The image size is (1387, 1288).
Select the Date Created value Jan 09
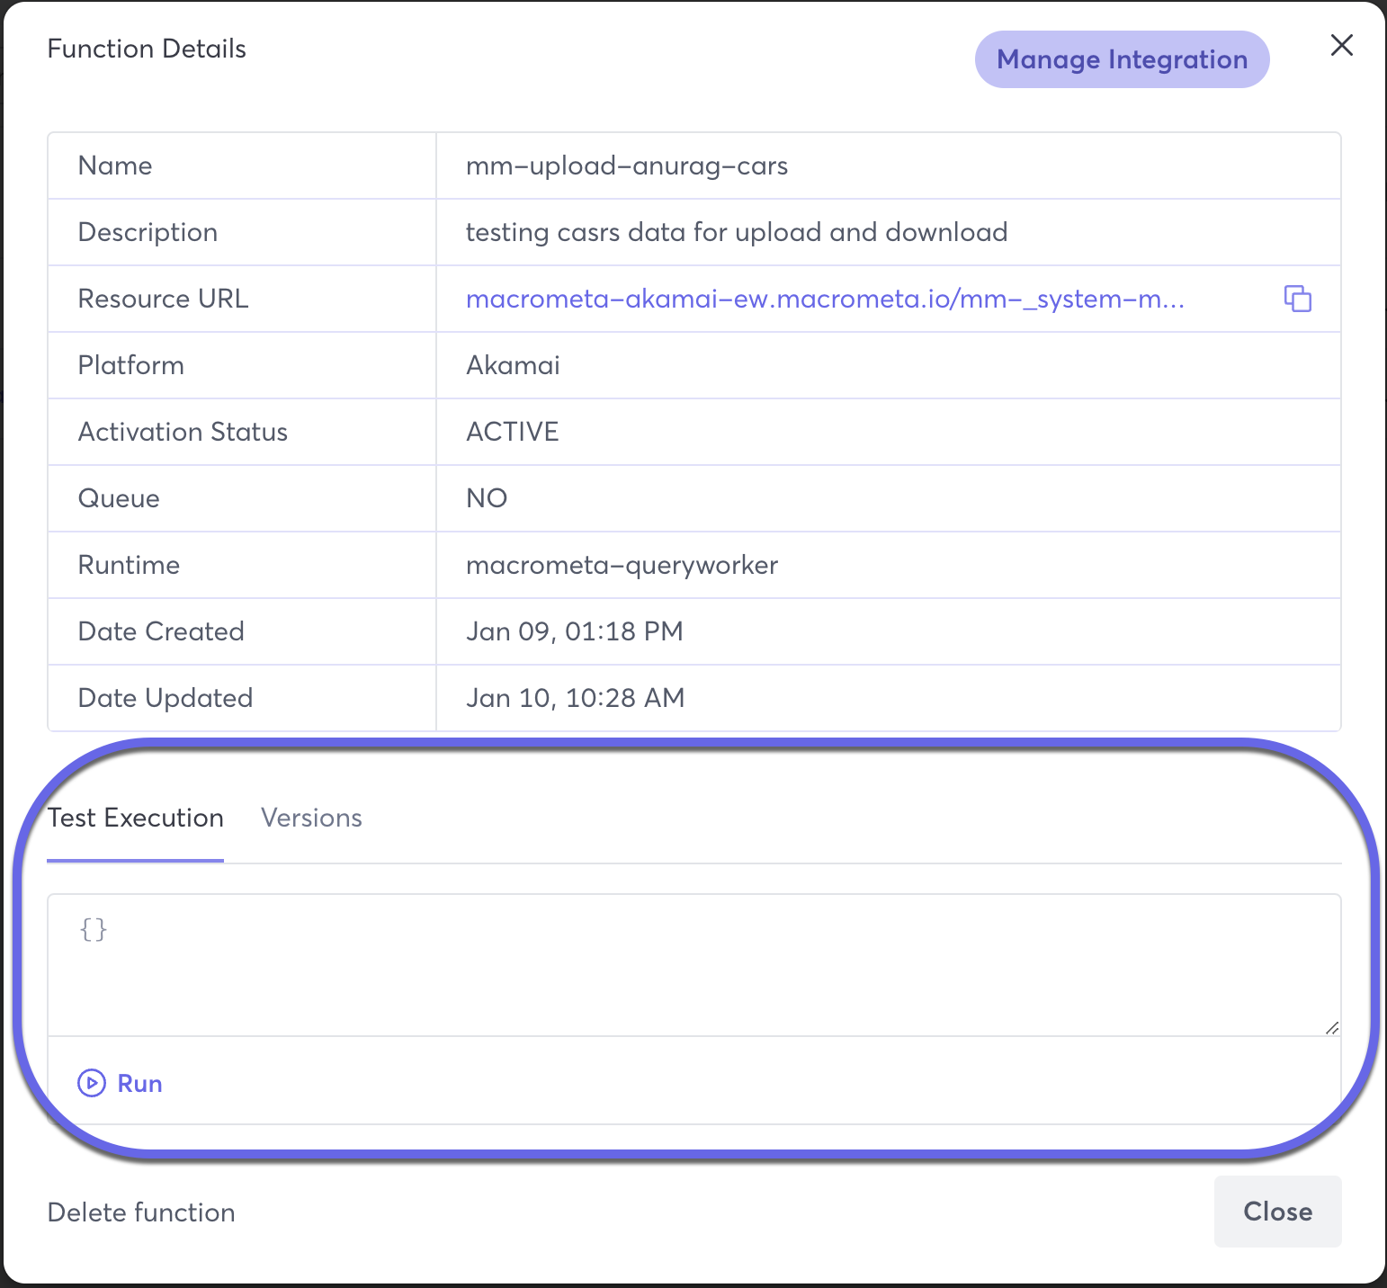(x=574, y=631)
